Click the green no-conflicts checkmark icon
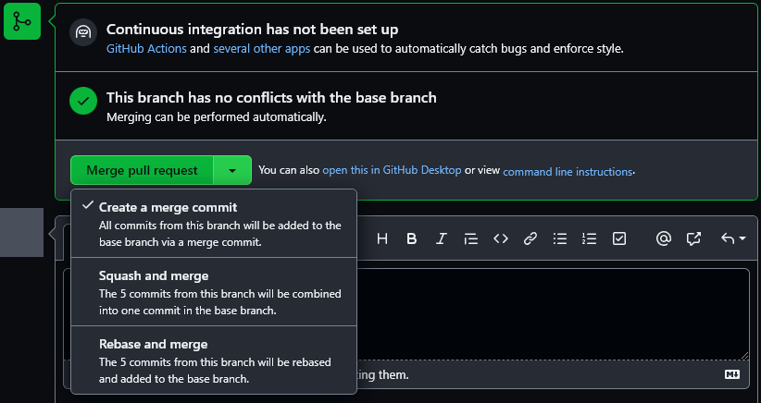The image size is (761, 403). [83, 101]
